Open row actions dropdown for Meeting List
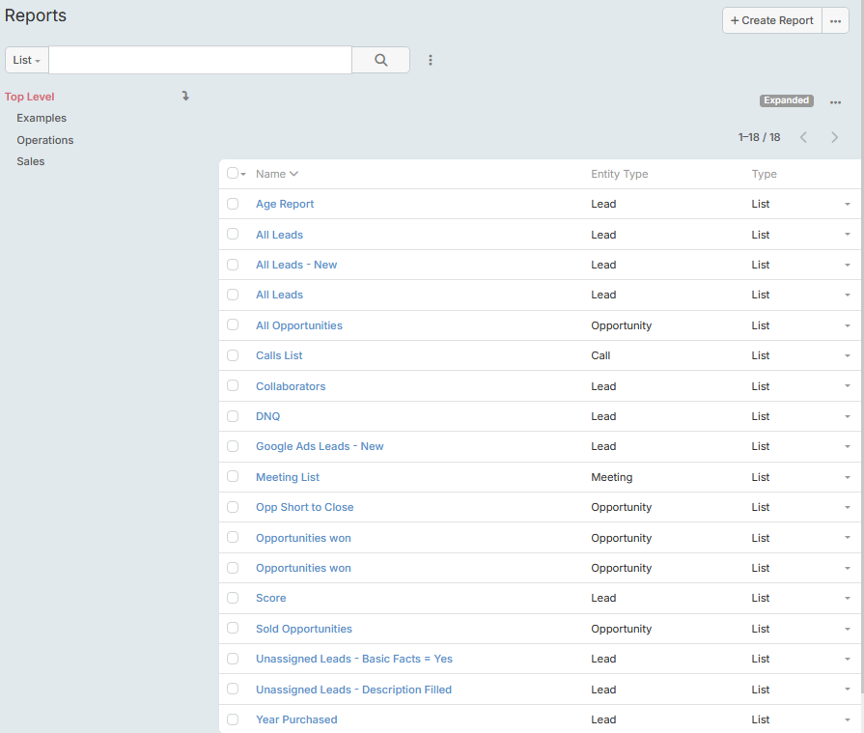This screenshot has width=864, height=733. pos(847,477)
